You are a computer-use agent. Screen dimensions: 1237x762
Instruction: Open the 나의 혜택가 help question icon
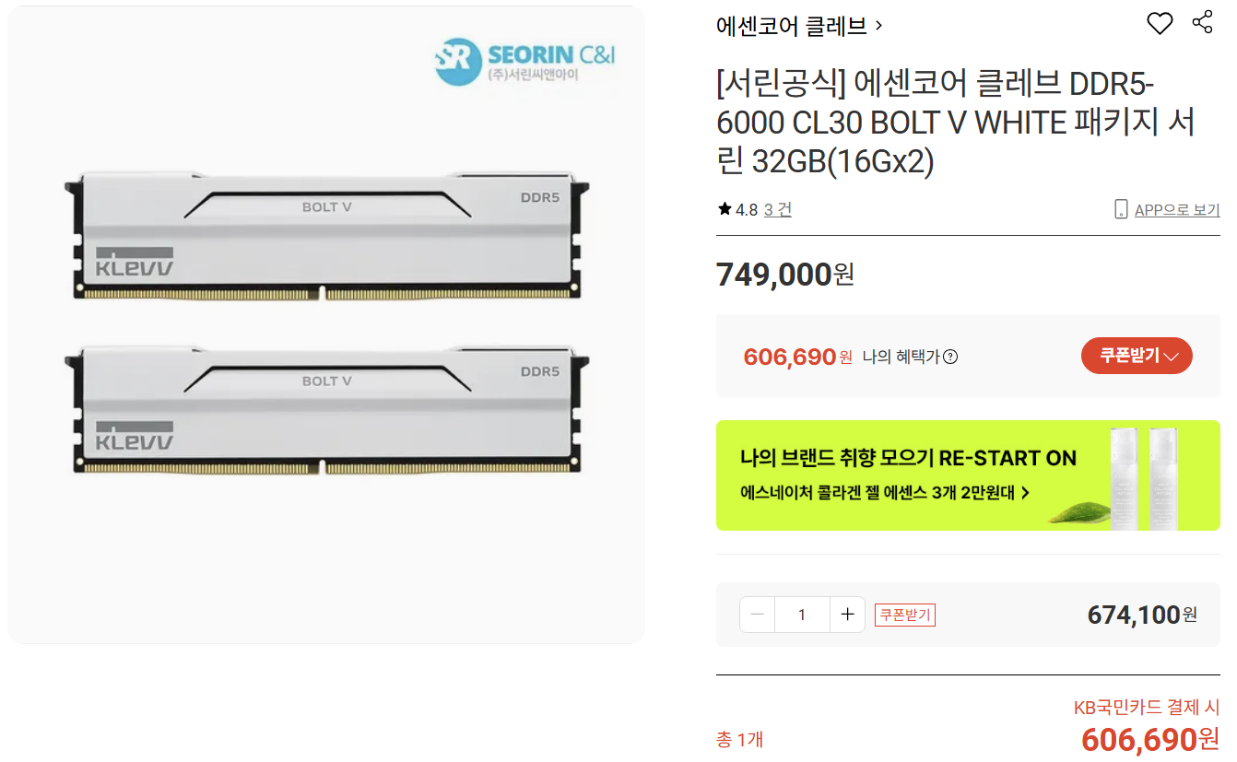950,357
